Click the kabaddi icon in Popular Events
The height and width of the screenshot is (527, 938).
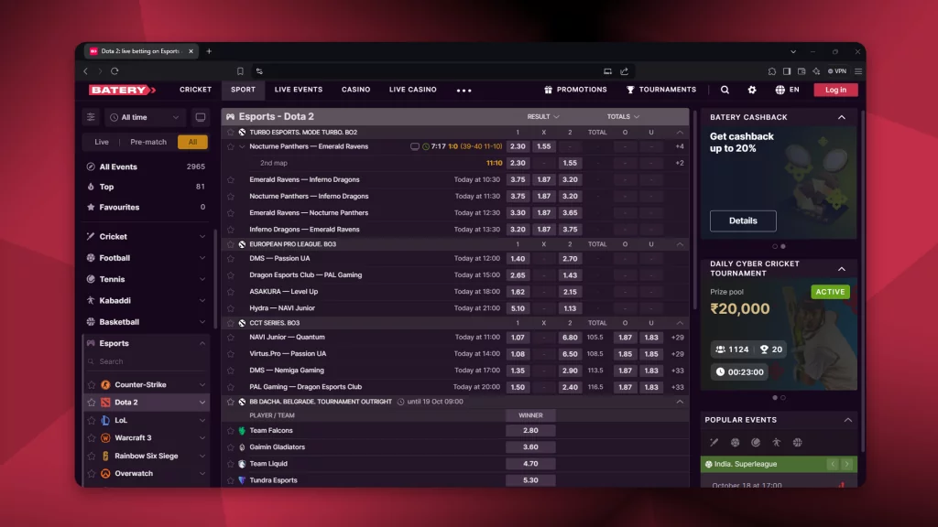click(x=777, y=442)
